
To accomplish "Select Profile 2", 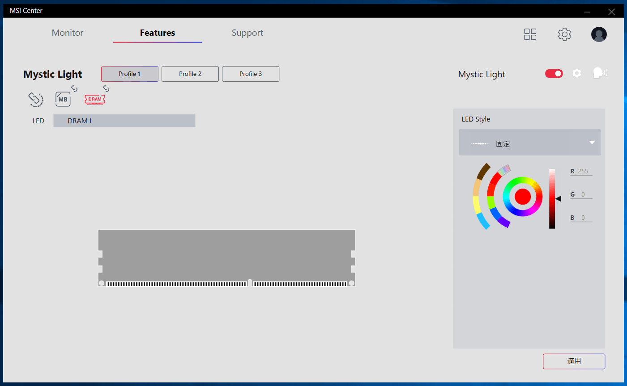I will pos(190,74).
